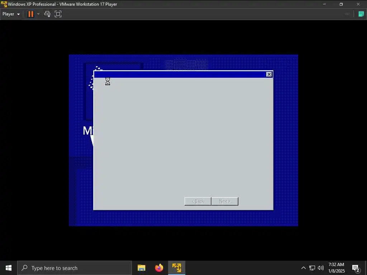Image resolution: width=367 pixels, height=275 pixels.
Task: Open the VMware notes/messages panel icon
Action: 361,14
